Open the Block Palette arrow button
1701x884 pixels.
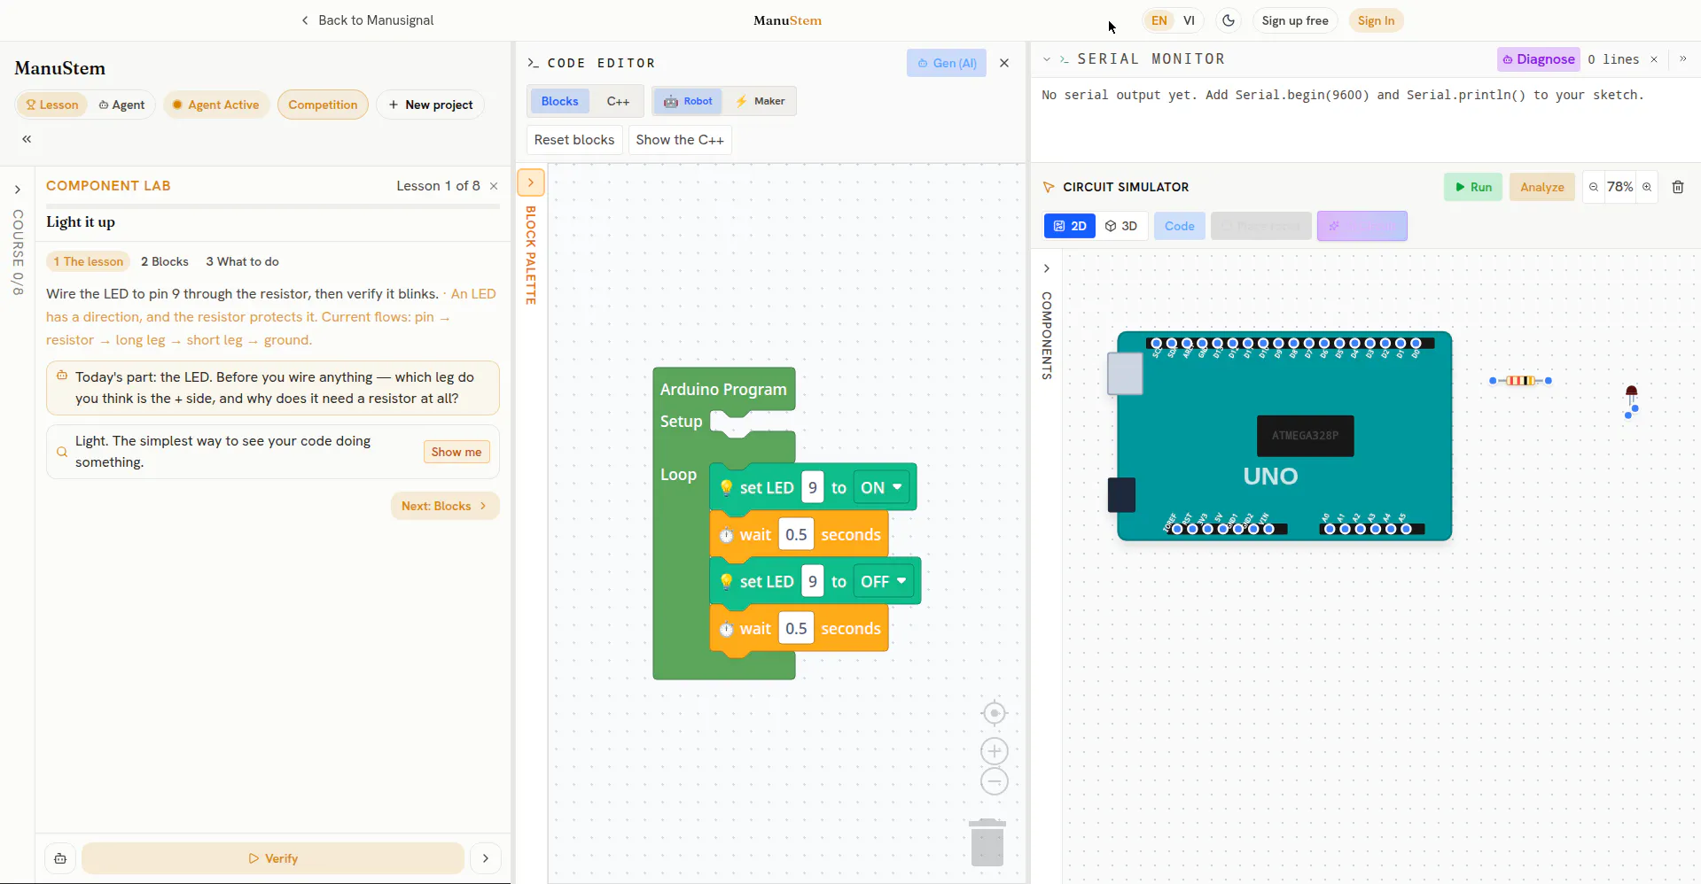tap(530, 182)
